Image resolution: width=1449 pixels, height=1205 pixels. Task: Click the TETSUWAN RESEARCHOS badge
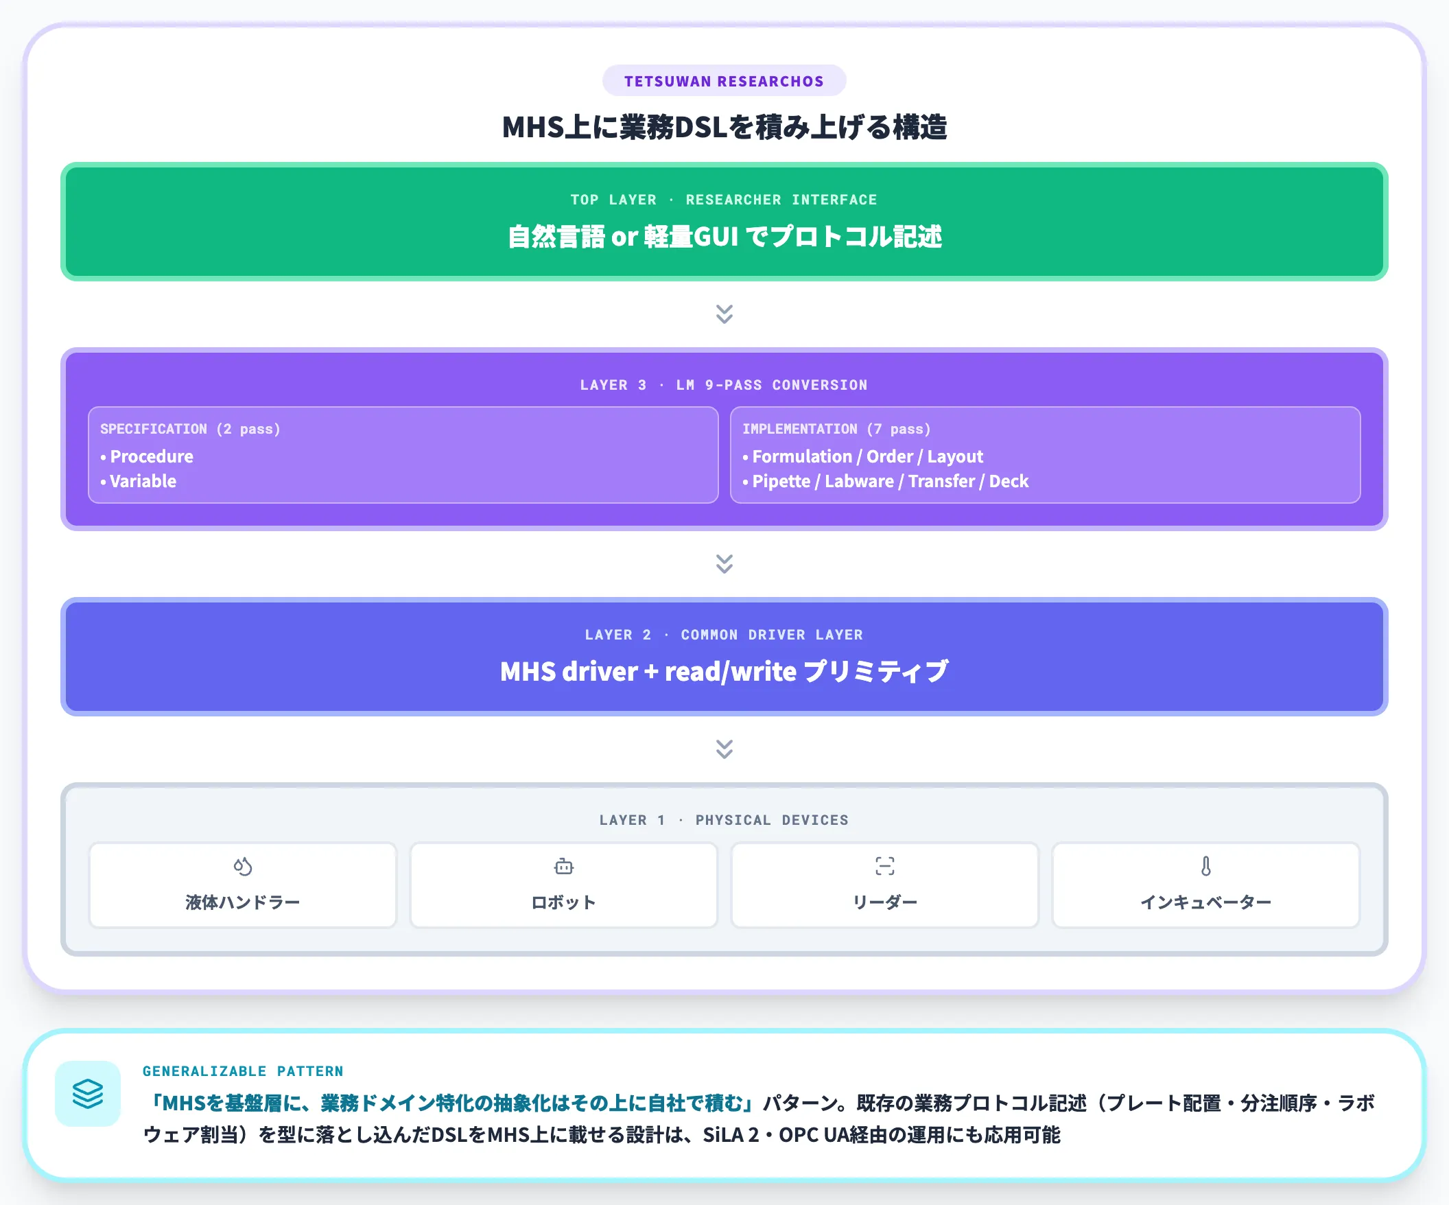[724, 81]
